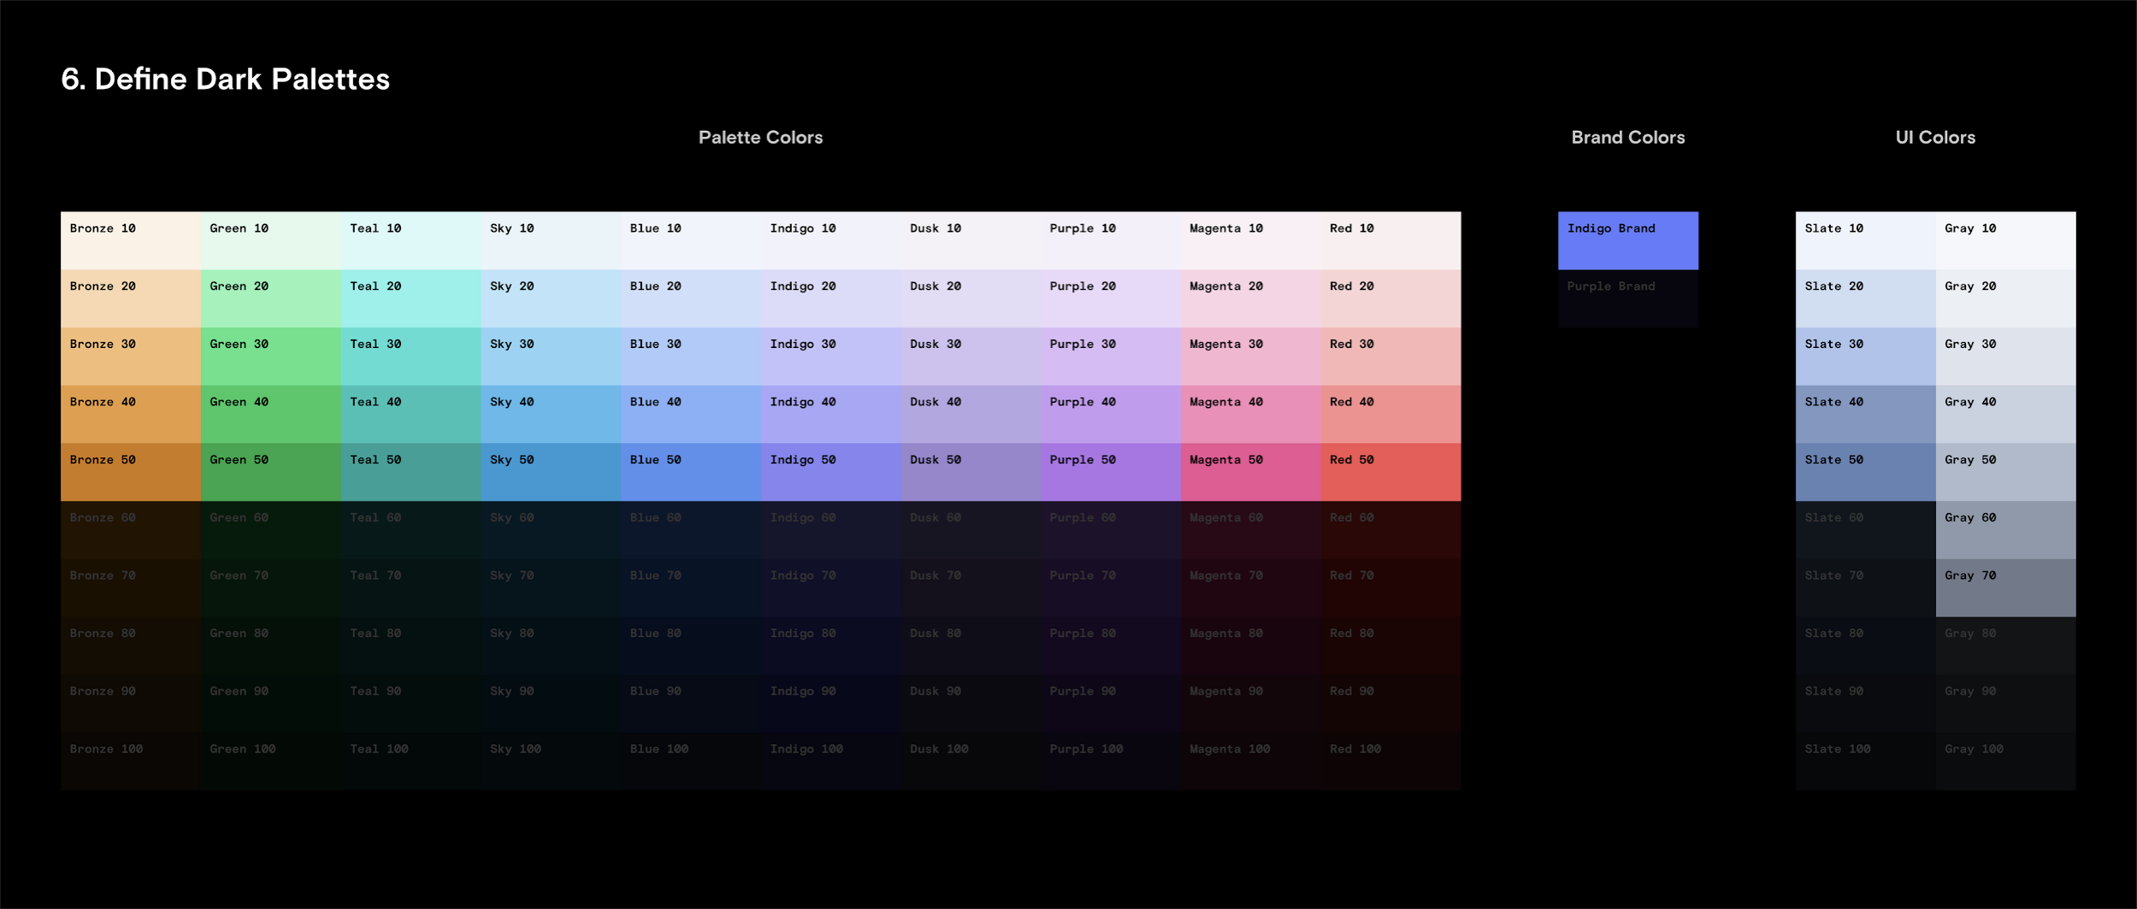Viewport: 2137px width, 909px height.
Task: Click the Indigo Brand swatch
Action: pos(1627,240)
